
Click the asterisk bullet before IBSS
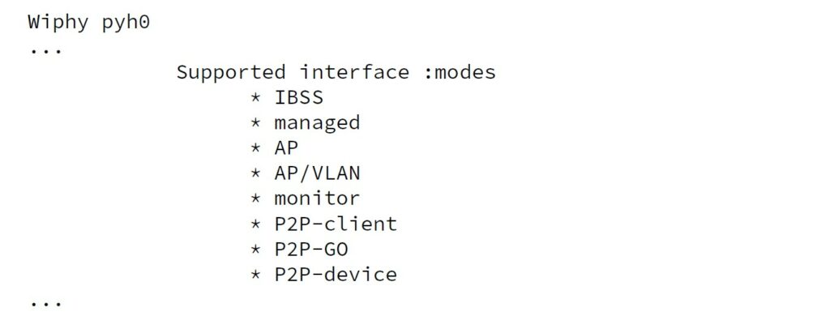pyautogui.click(x=255, y=98)
